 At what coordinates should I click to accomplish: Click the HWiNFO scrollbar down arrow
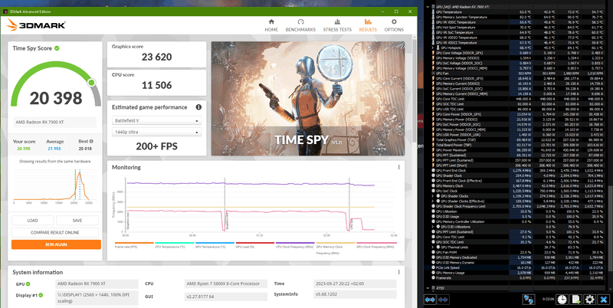pyautogui.click(x=609, y=287)
